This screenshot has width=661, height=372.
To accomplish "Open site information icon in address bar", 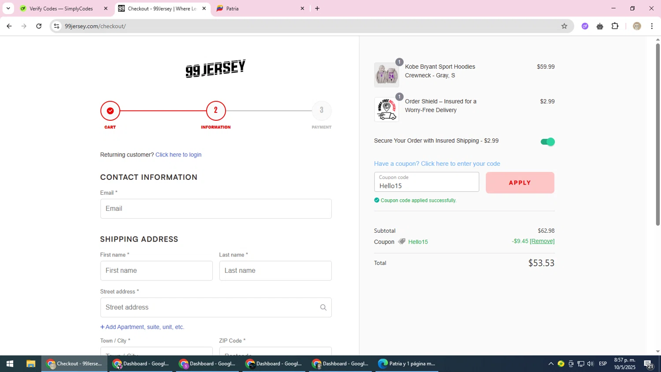I will tap(56, 26).
